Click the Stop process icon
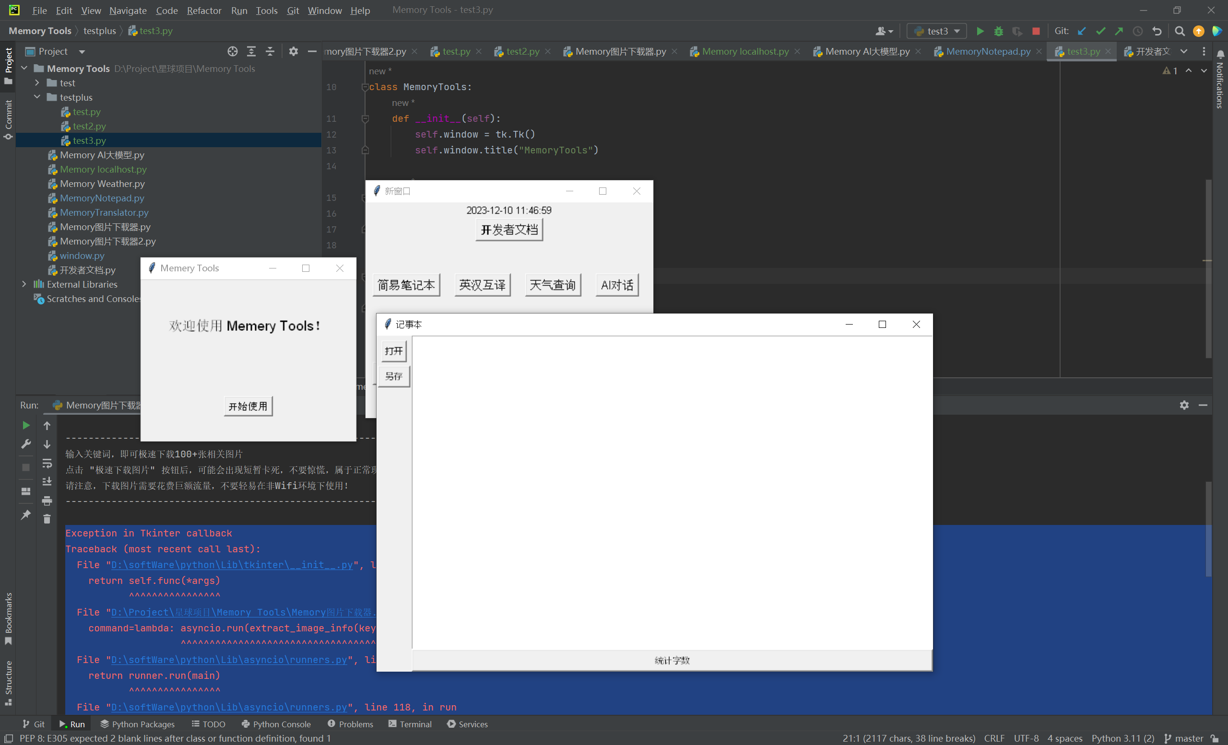The height and width of the screenshot is (745, 1228). coord(1036,32)
